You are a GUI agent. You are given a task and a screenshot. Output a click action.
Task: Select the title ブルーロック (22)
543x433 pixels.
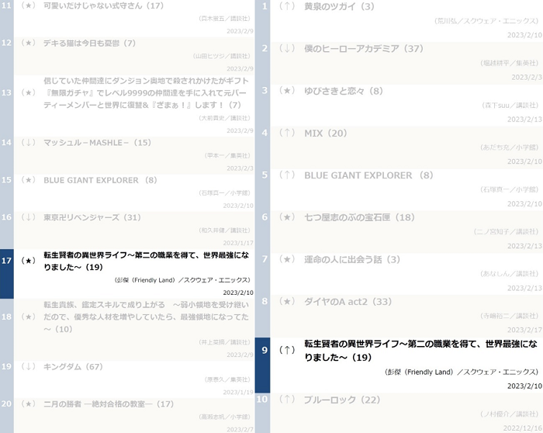click(342, 400)
